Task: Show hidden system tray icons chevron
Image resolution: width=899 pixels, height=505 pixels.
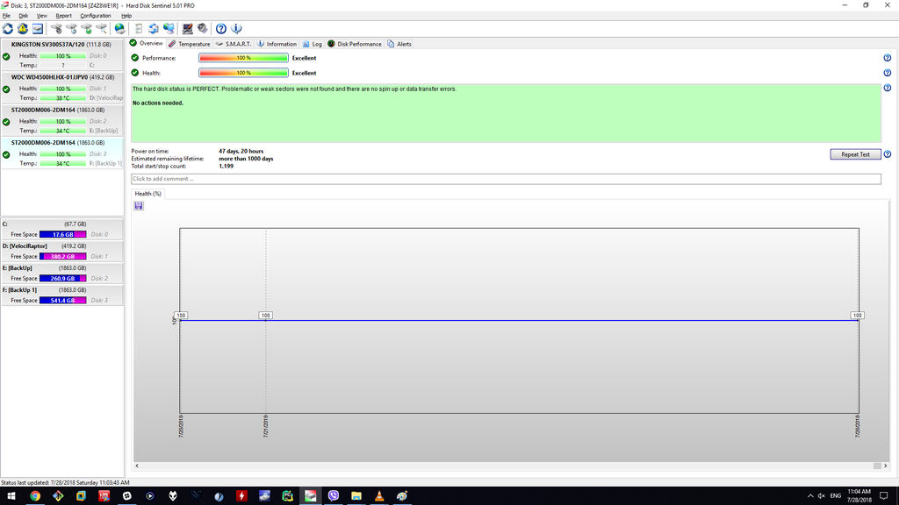Action: coord(810,496)
